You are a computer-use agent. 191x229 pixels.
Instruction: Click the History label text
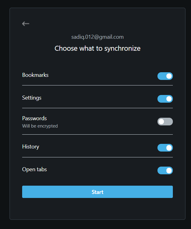click(x=30, y=147)
